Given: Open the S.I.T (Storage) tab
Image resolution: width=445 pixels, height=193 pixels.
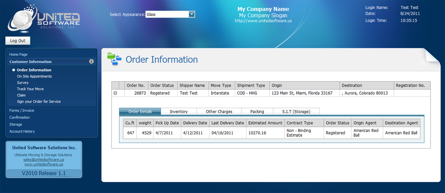Looking at the screenshot, I should [x=296, y=111].
